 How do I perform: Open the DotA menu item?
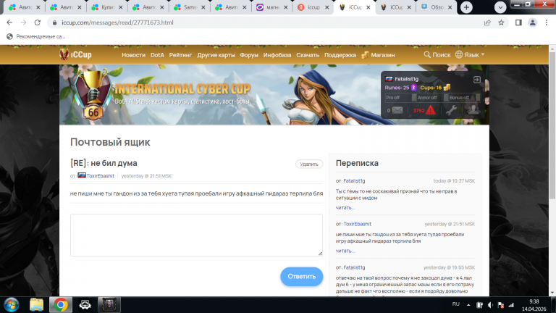coord(157,55)
